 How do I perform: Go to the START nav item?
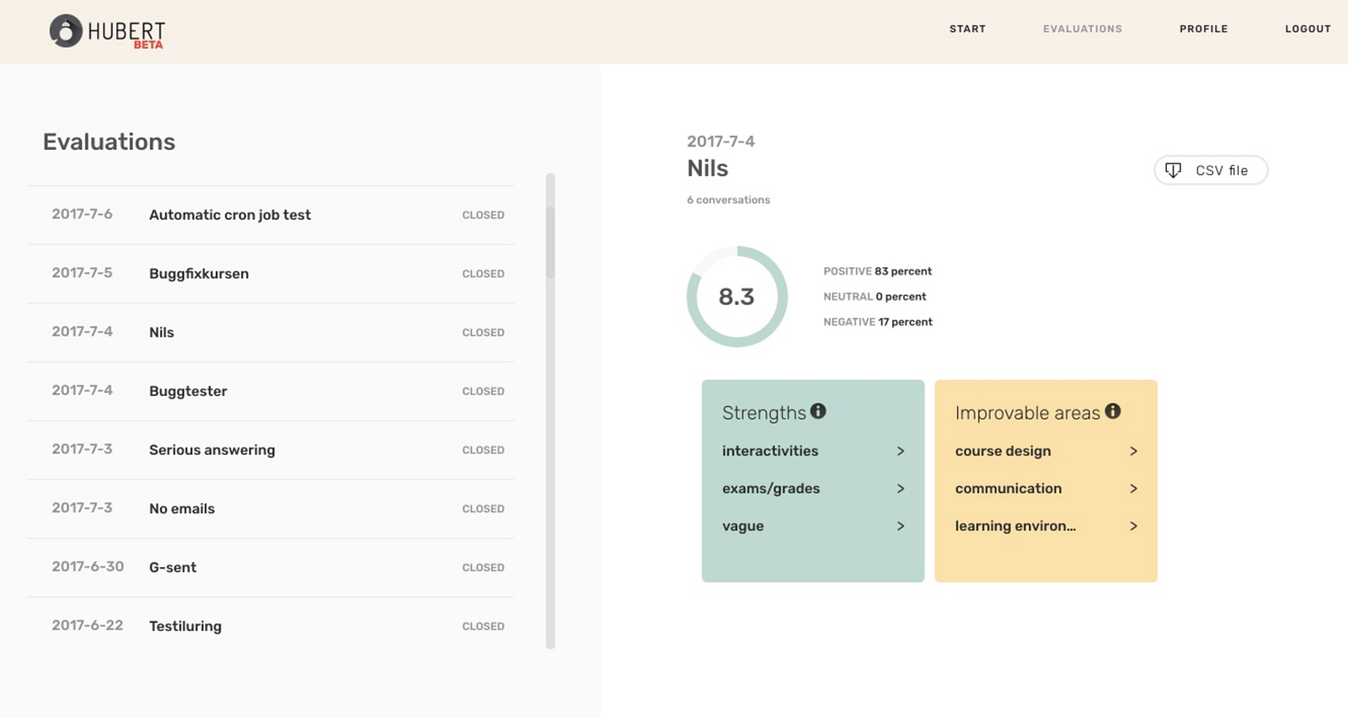point(967,29)
